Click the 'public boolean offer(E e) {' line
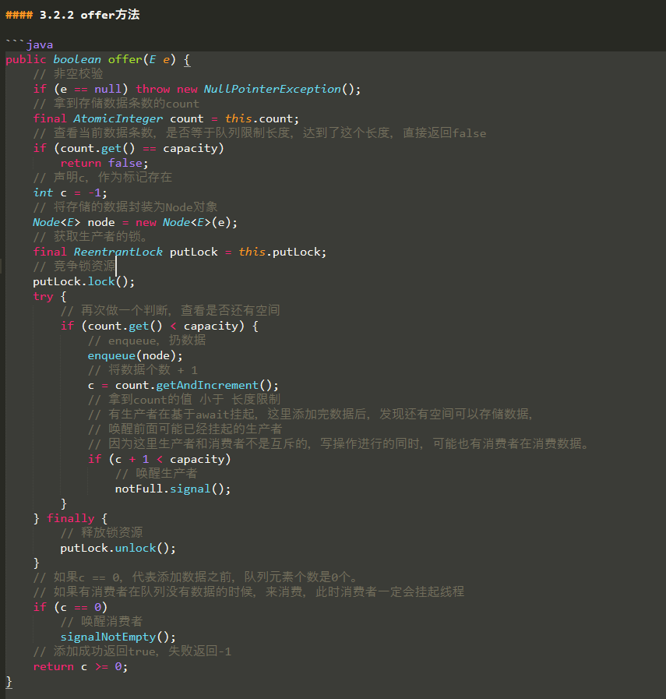 98,59
